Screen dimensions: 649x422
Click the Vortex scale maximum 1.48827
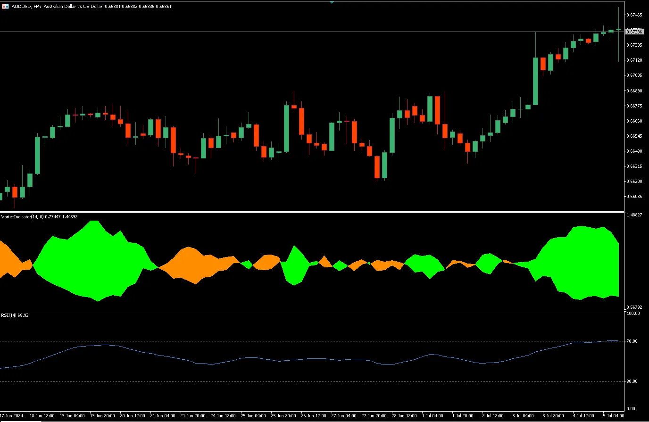635,215
